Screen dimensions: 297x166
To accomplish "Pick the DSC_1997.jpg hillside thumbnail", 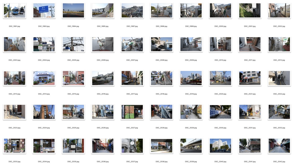I will 132,10.
